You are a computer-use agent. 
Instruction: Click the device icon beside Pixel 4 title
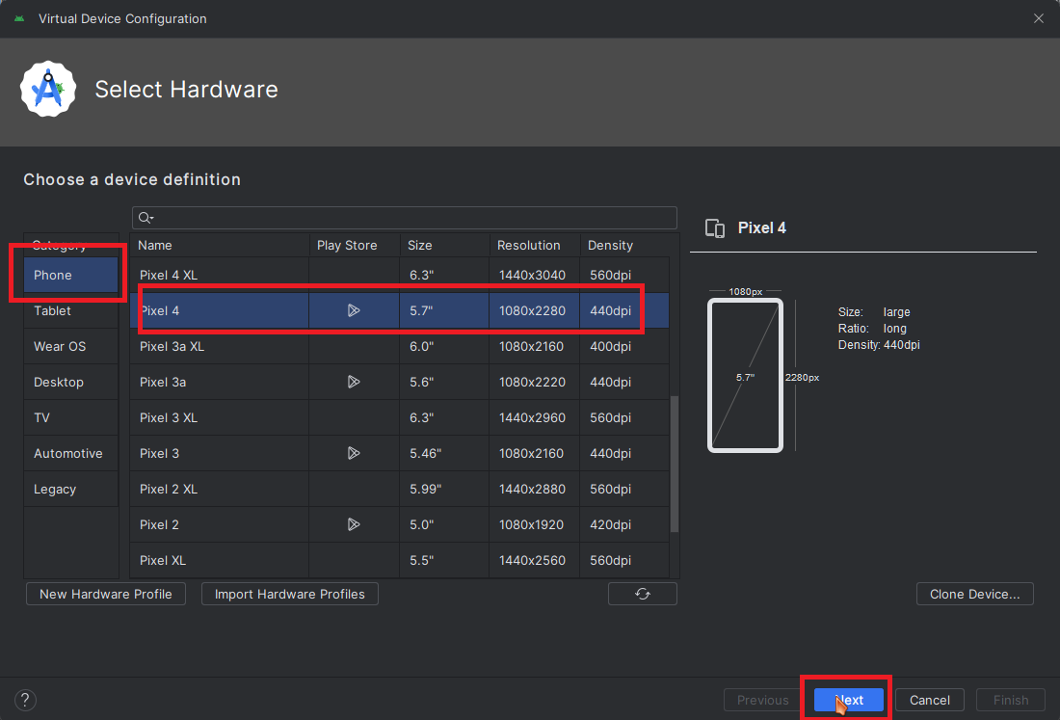click(x=715, y=227)
